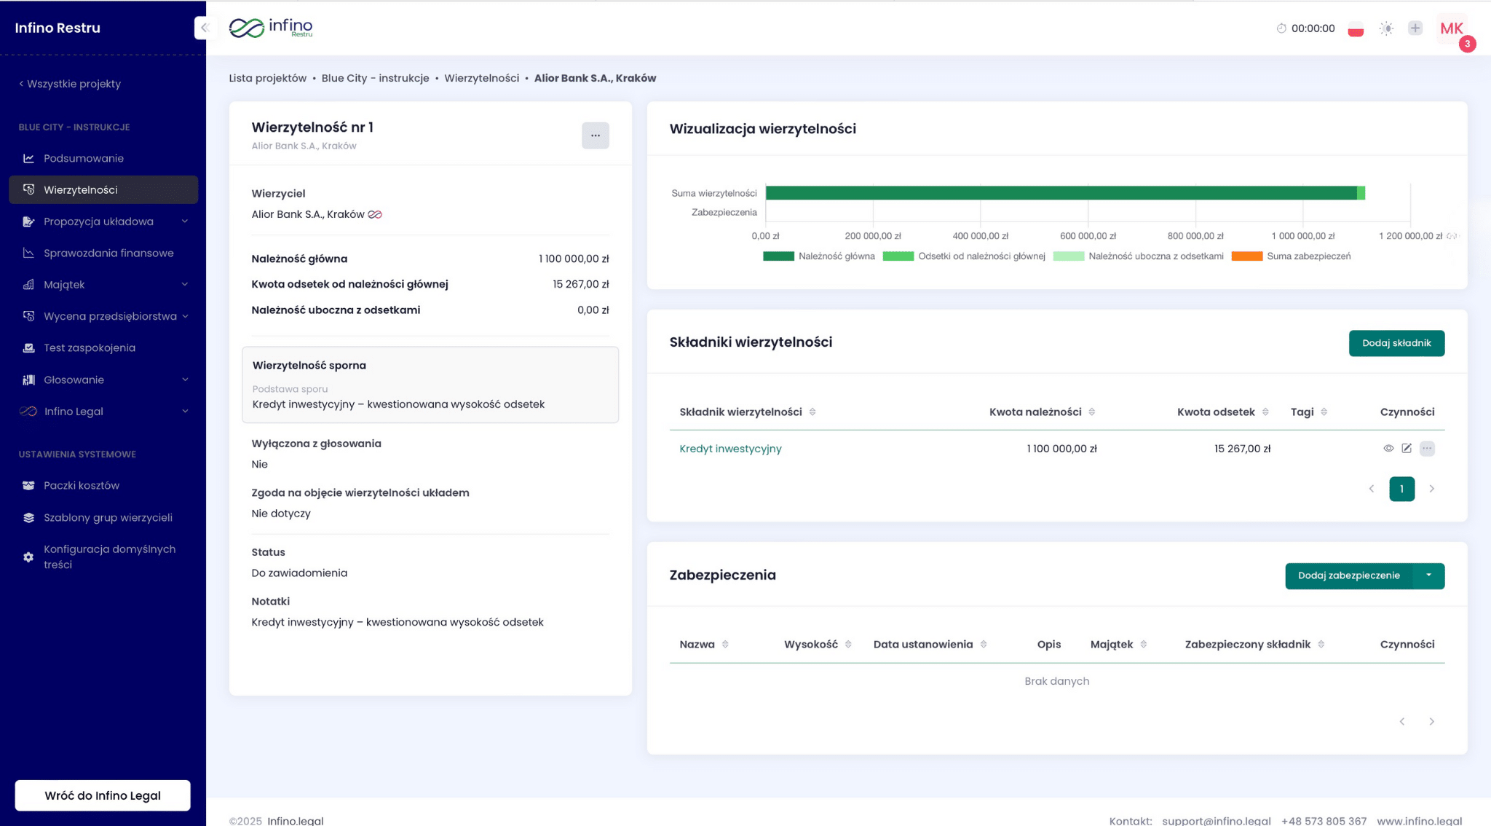
Task: Open Wierzytelność nr 1 three-dot menu
Action: click(595, 135)
